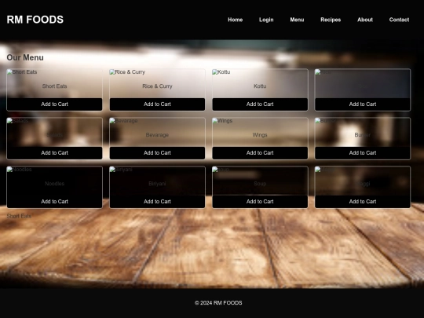Screen dimensions: 424x318
Task: Click the centered Short Eats card label
Action: (55, 86)
